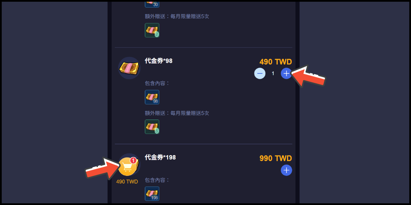This screenshot has width=411, height=205.
Task: Click the 代金券*198 product title
Action: click(x=160, y=157)
